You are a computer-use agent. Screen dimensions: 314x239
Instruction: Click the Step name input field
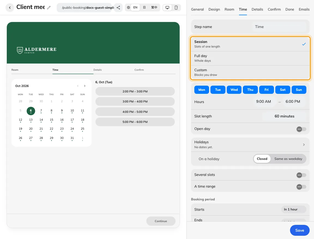point(279,27)
